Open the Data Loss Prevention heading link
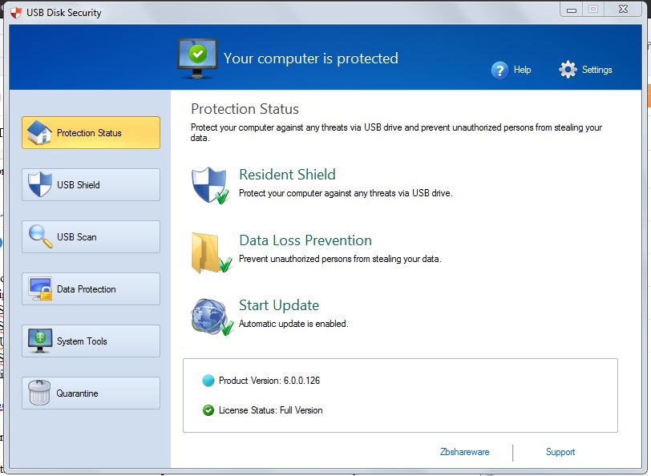 tap(305, 240)
